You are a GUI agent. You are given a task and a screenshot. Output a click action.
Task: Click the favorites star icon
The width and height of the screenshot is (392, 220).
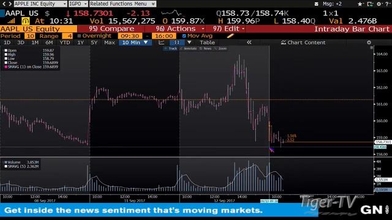pyautogui.click(x=360, y=4)
